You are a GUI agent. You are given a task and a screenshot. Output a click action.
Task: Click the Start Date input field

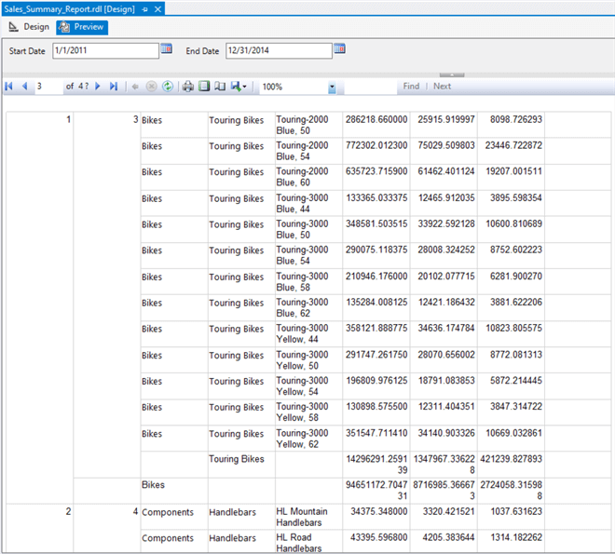pyautogui.click(x=105, y=51)
